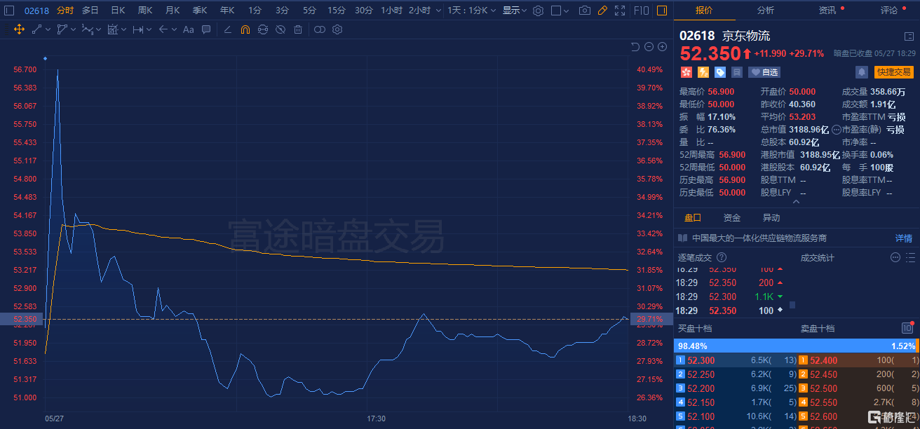Click the linked circles drawing icon

(x=320, y=29)
